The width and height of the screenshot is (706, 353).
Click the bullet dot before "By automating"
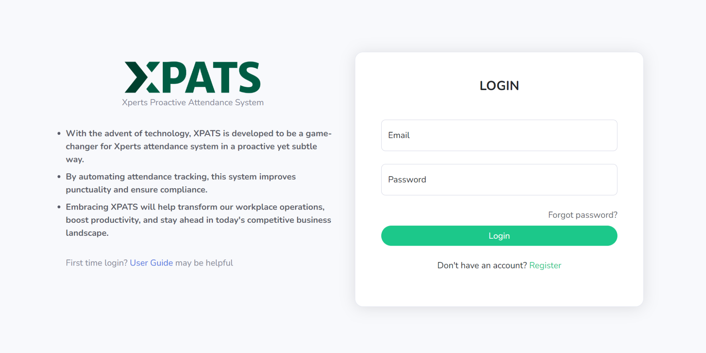[59, 176]
